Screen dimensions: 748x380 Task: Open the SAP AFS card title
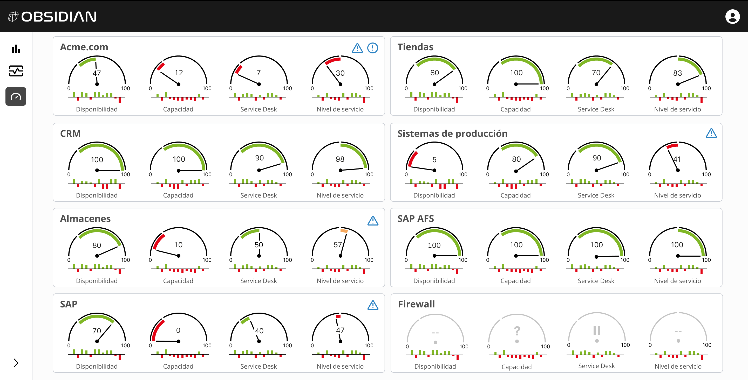(x=416, y=219)
